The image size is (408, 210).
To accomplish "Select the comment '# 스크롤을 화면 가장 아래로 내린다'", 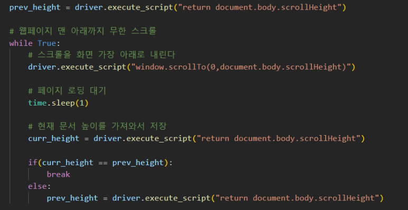I will [x=101, y=55].
